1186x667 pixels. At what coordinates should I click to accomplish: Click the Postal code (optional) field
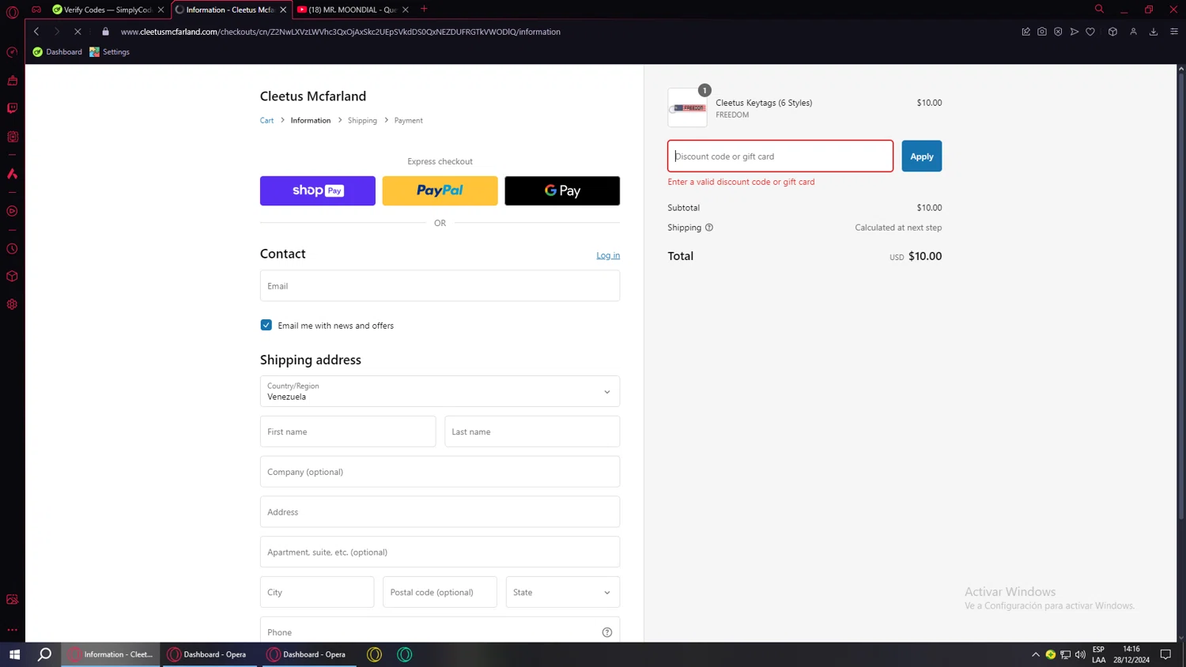click(440, 592)
